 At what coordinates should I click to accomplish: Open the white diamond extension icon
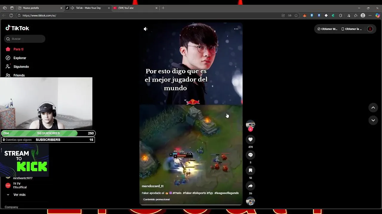click(326, 15)
